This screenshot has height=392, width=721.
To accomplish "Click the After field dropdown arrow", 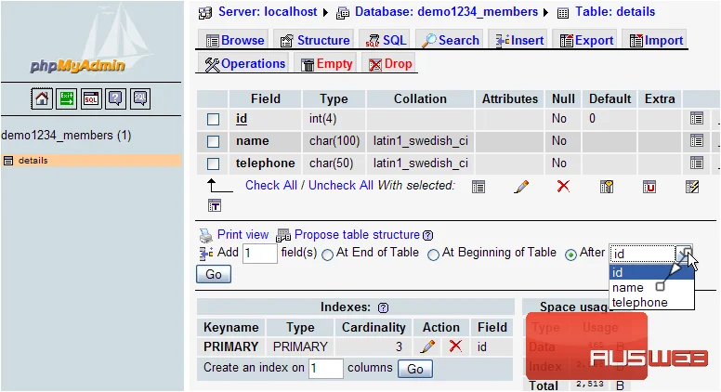I will [x=684, y=254].
